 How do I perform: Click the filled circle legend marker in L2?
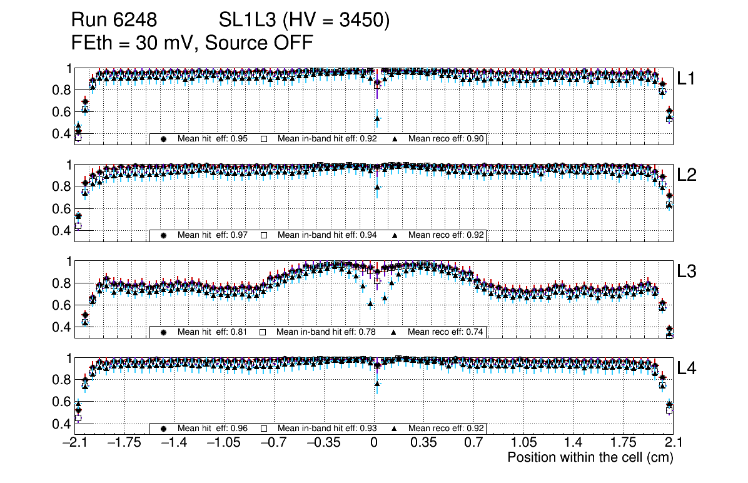(164, 235)
